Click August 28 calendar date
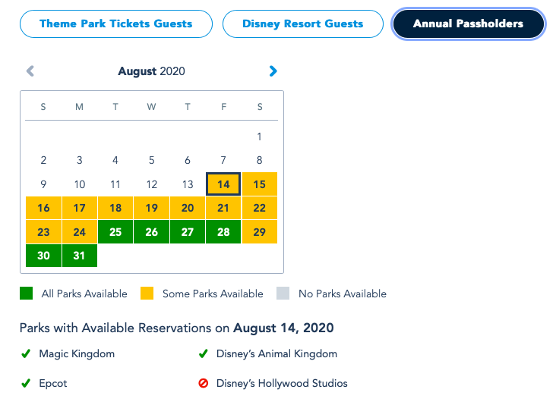556x402 pixels. [223, 232]
